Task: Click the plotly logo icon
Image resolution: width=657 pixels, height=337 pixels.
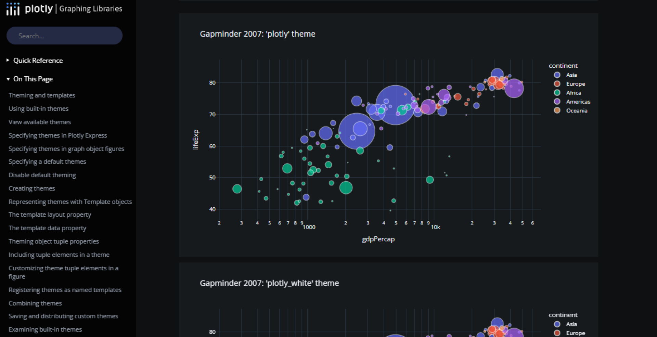Action: click(13, 9)
